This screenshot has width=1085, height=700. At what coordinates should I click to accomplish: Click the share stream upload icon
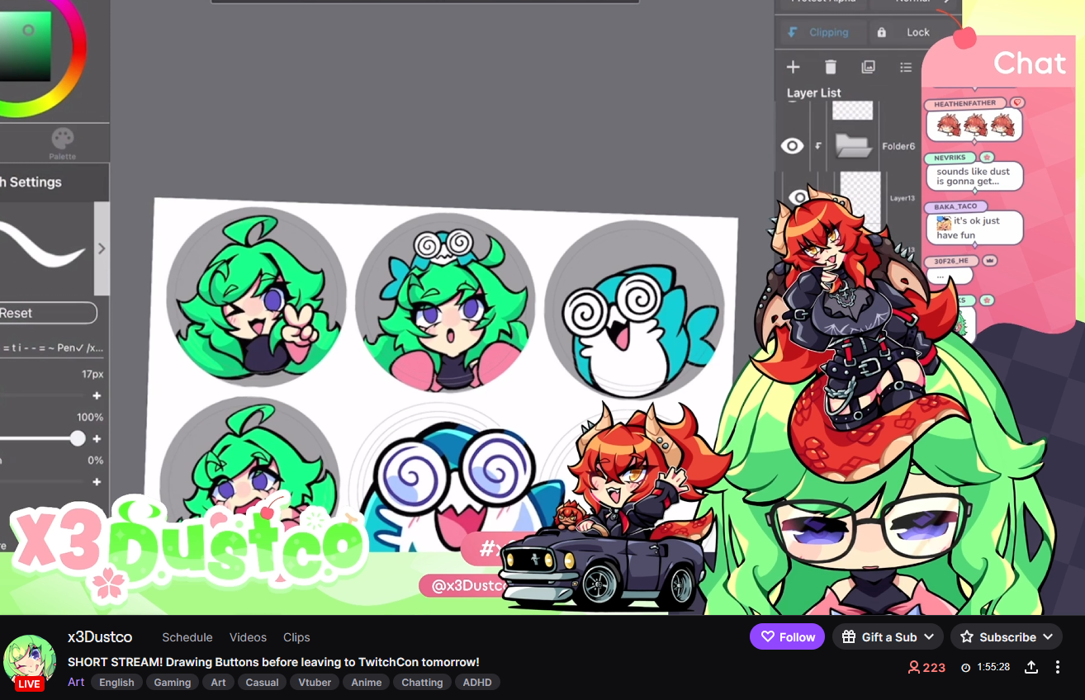click(1031, 667)
